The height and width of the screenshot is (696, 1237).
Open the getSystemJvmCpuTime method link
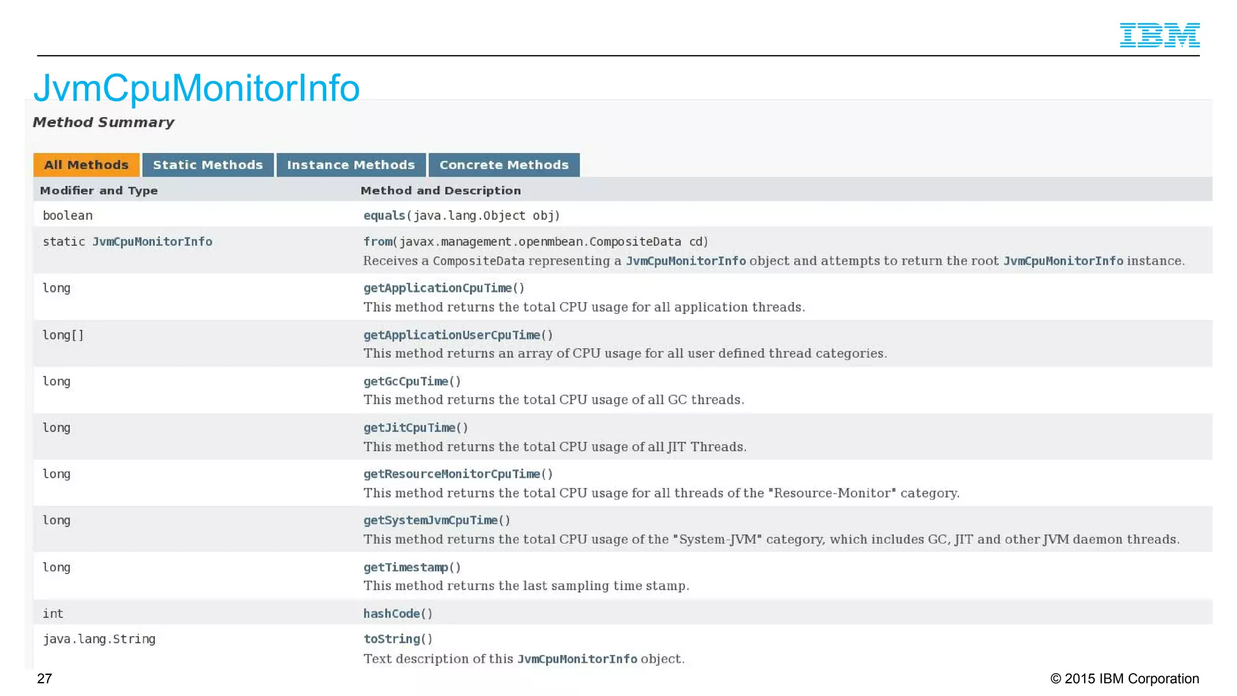click(x=430, y=521)
